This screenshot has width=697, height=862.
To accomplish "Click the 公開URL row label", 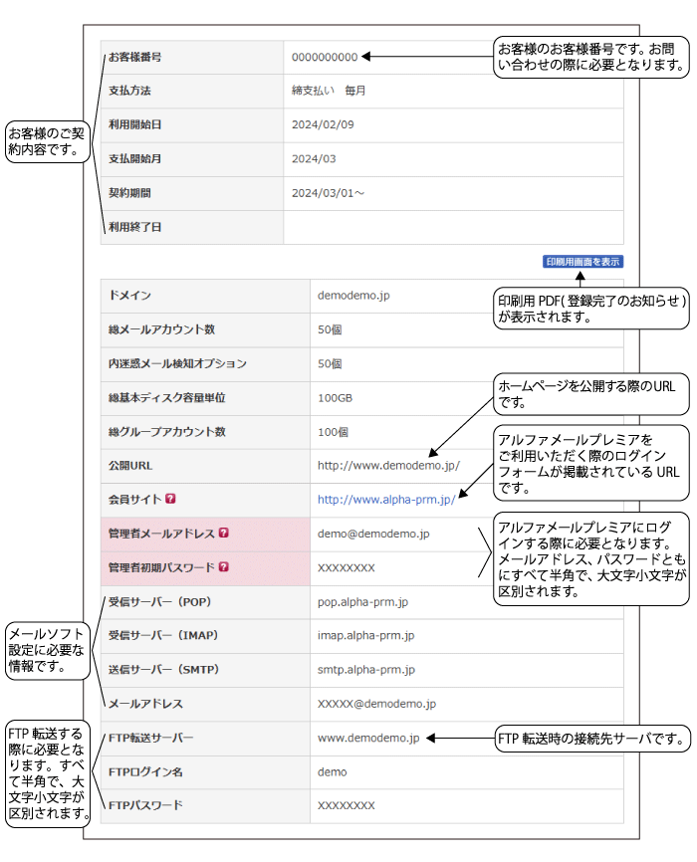I will (130, 466).
